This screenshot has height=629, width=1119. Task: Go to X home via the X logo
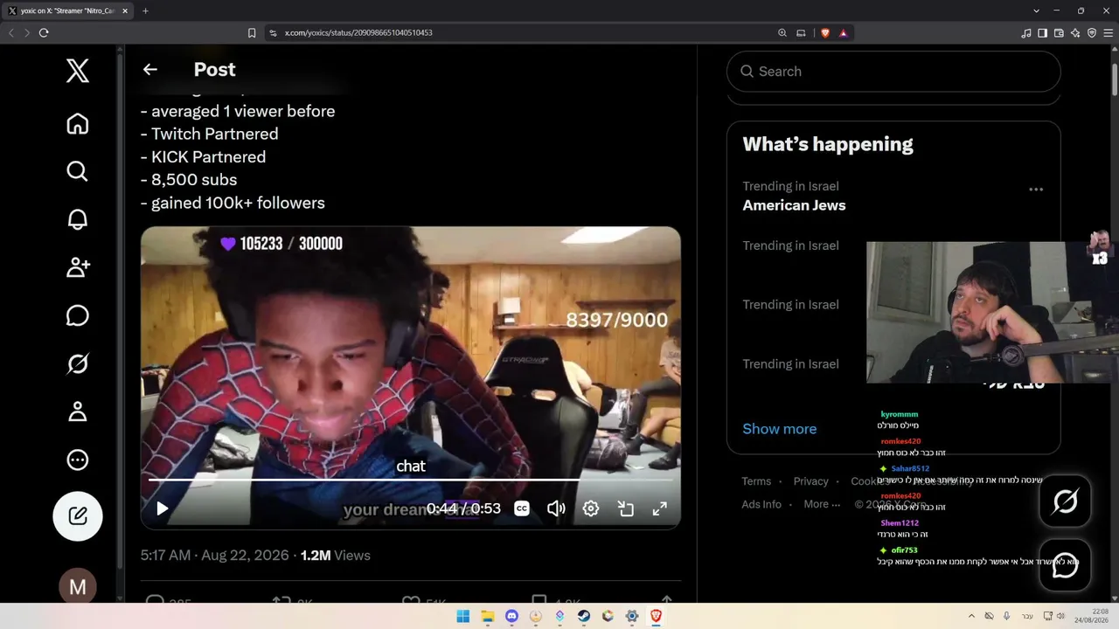(78, 71)
